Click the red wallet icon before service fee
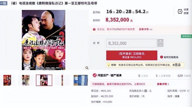Viewport: 192px width, 107px height. tap(94, 29)
